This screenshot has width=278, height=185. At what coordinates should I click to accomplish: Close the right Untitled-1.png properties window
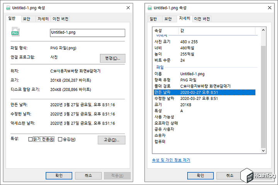[270, 8]
